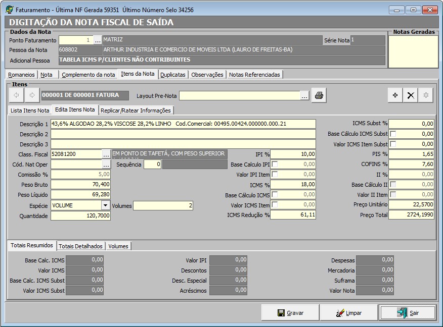
Task: Toggle the Base Calculo IPI checkbox
Action: 275,165
